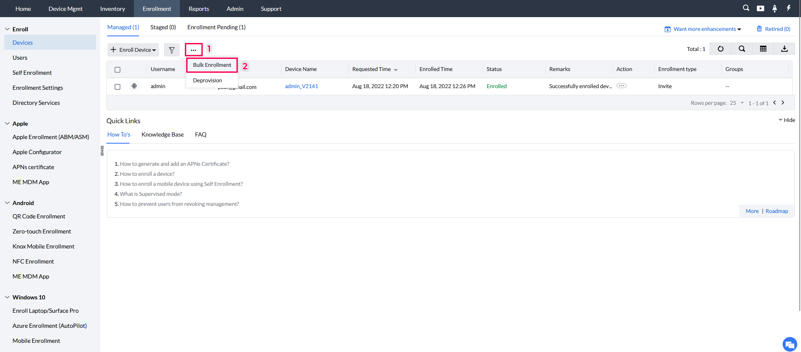Screen dimensions: 801x352
Task: Click the rocket quick-launch icon
Action: (x=775, y=8)
